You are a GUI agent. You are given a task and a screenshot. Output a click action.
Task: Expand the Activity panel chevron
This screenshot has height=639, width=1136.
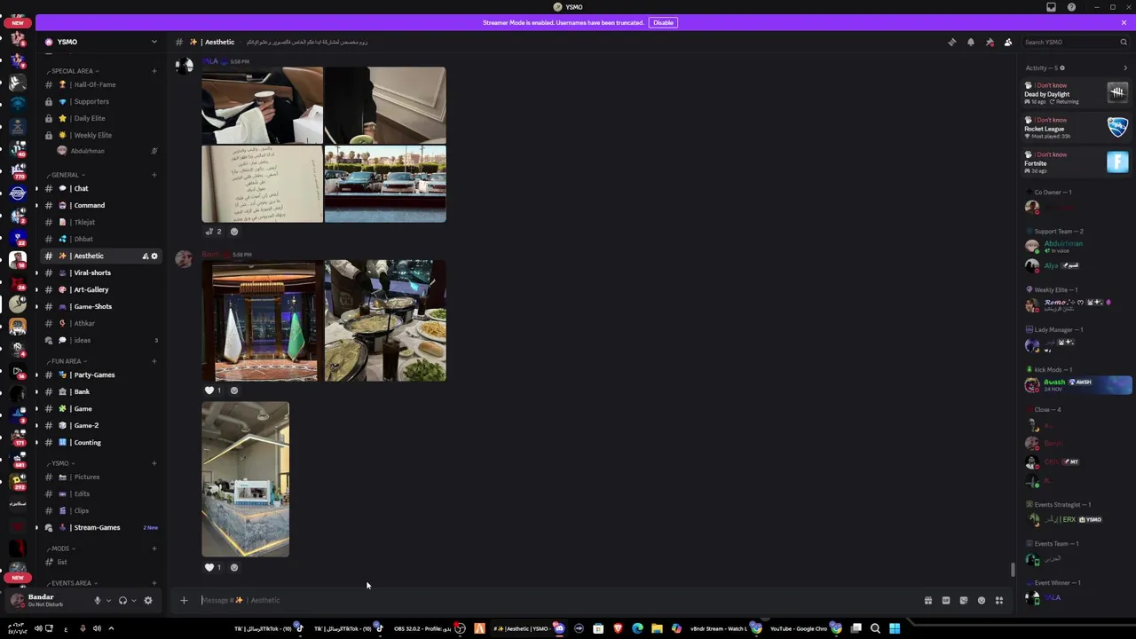1125,67
